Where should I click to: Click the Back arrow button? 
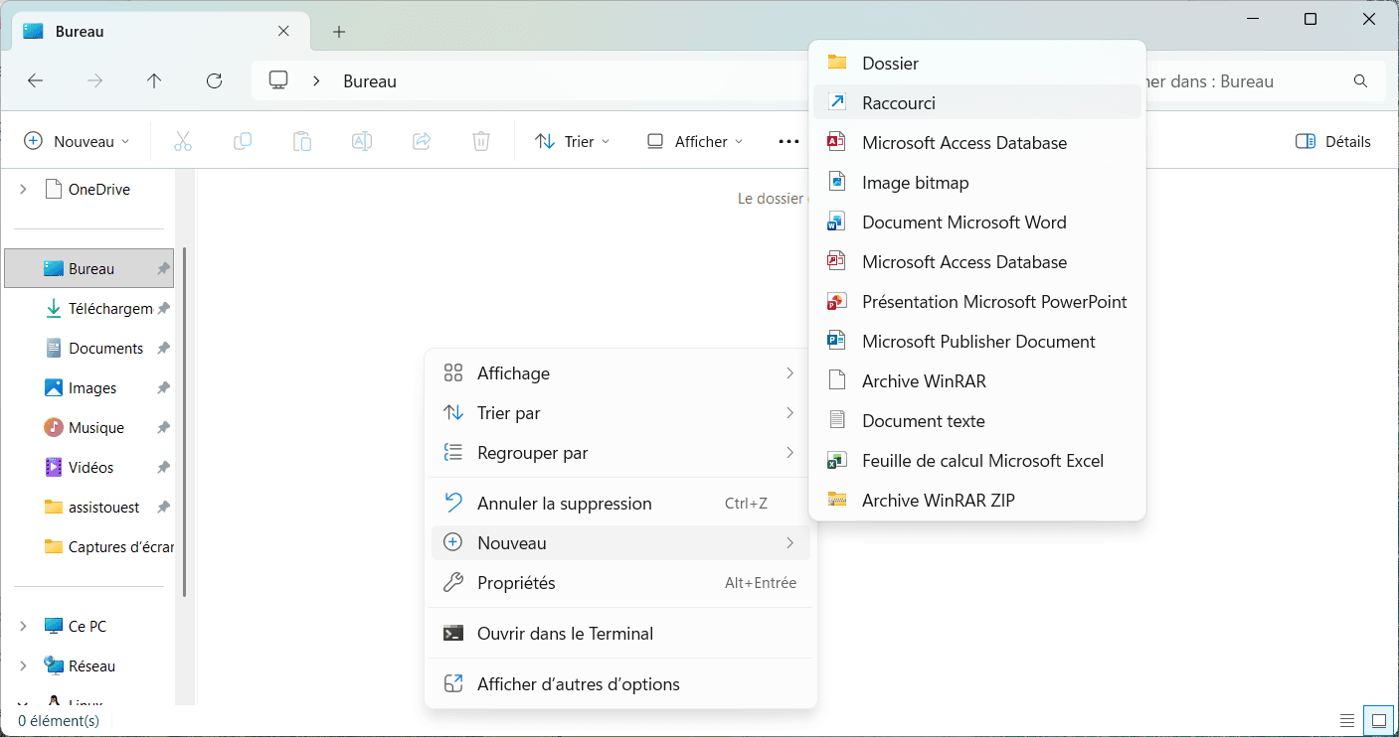pyautogui.click(x=36, y=81)
